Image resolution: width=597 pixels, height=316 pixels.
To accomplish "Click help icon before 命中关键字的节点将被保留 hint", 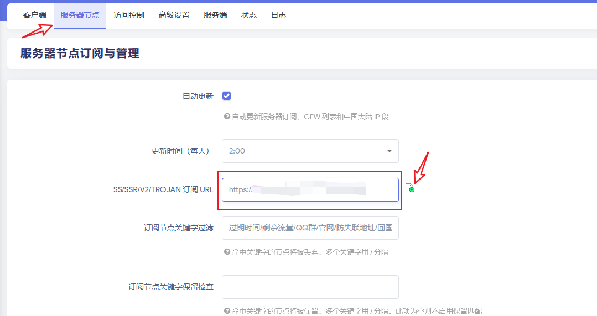I will point(227,311).
